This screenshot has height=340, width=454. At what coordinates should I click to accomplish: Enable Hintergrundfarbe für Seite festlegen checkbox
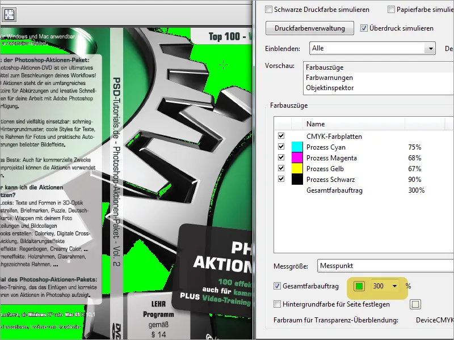tap(277, 304)
